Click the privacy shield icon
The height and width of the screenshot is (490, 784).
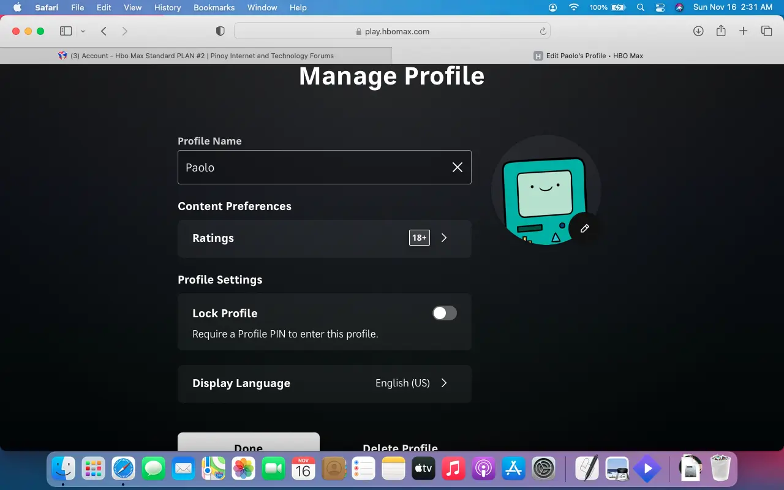tap(221, 31)
